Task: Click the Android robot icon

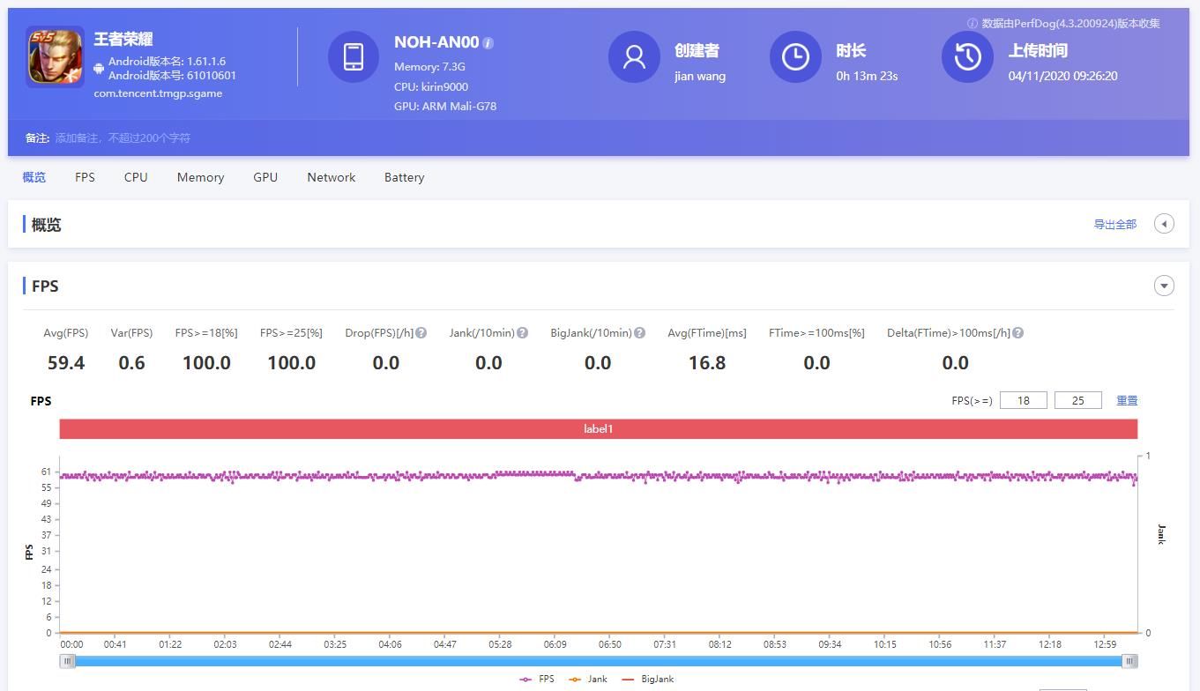Action: (99, 68)
